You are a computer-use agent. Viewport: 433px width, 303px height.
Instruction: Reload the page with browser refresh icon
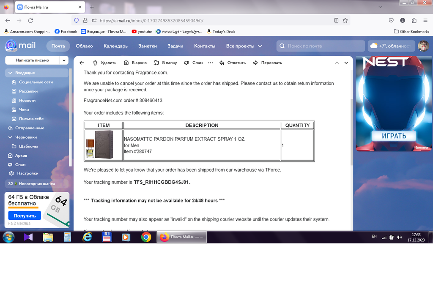pos(30,20)
